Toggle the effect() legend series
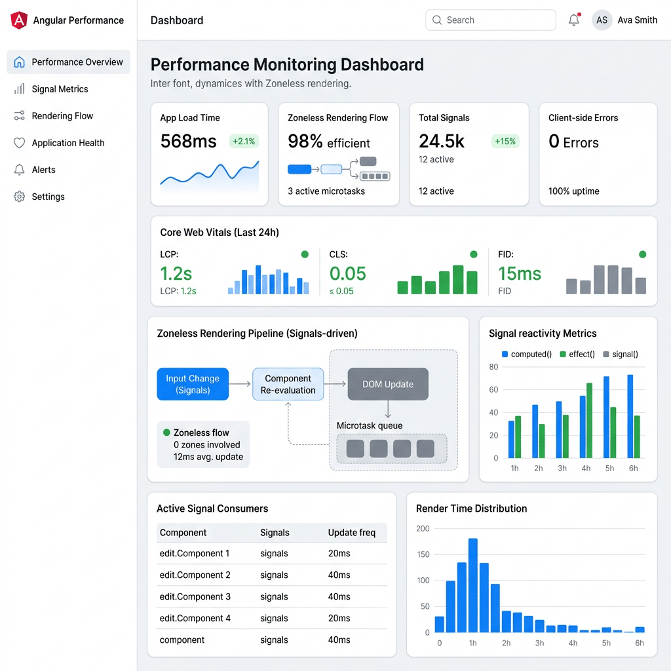Screen dimensions: 671x671 tap(577, 355)
